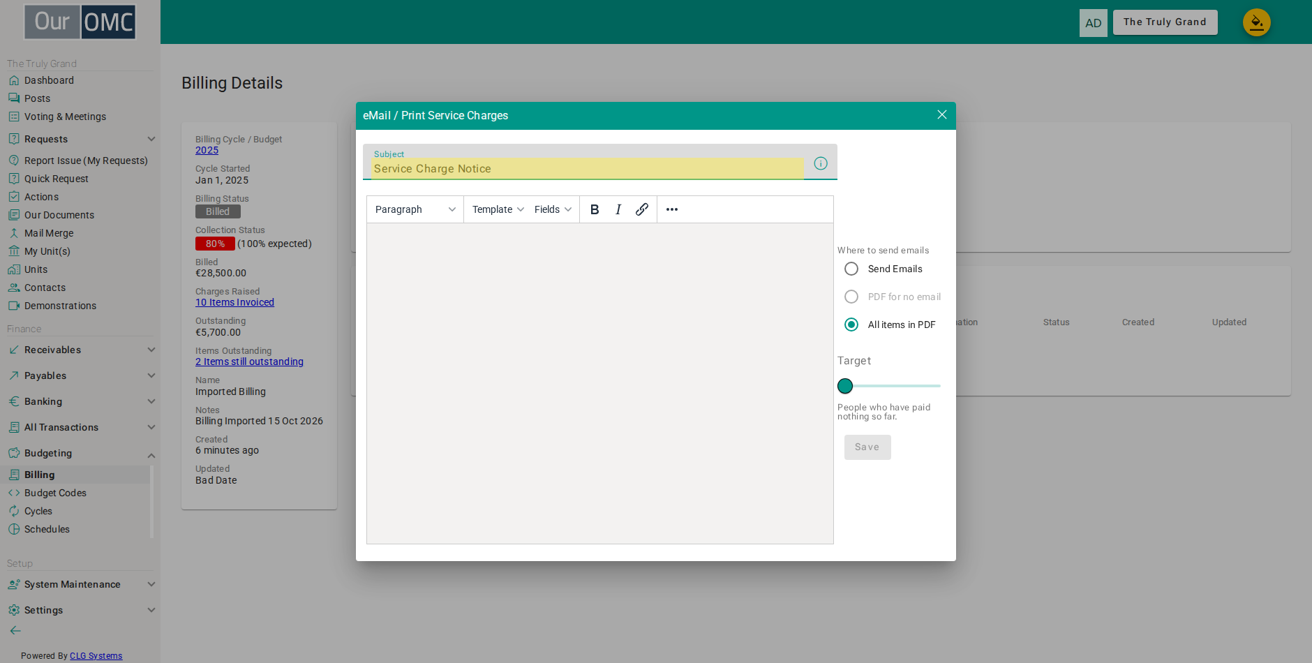Collapse the Budgeting section
Viewport: 1312px width, 663px height.
81,453
